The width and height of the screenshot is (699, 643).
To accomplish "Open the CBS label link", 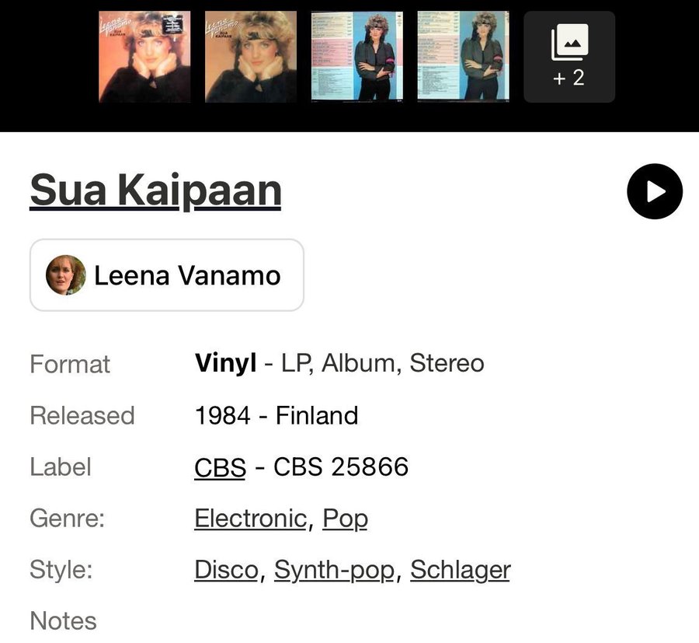I will (x=220, y=467).
